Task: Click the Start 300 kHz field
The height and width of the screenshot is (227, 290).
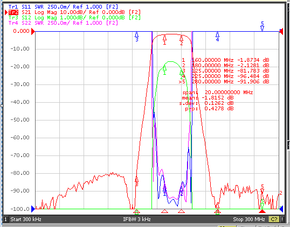Action: [26, 219]
